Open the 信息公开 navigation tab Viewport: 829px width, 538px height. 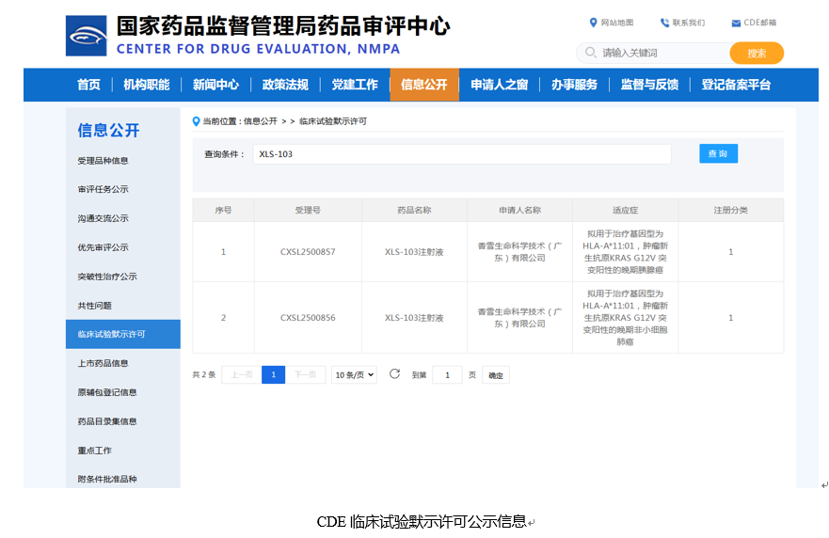424,85
